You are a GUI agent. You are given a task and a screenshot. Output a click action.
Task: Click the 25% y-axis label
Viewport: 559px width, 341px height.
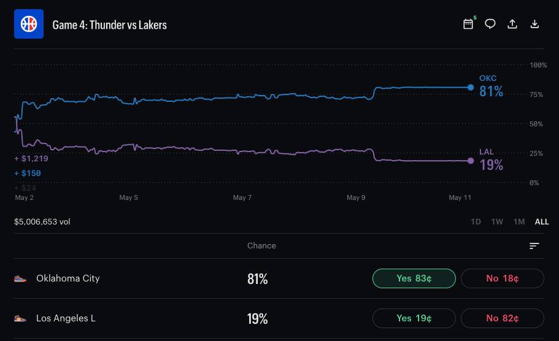coord(536,153)
